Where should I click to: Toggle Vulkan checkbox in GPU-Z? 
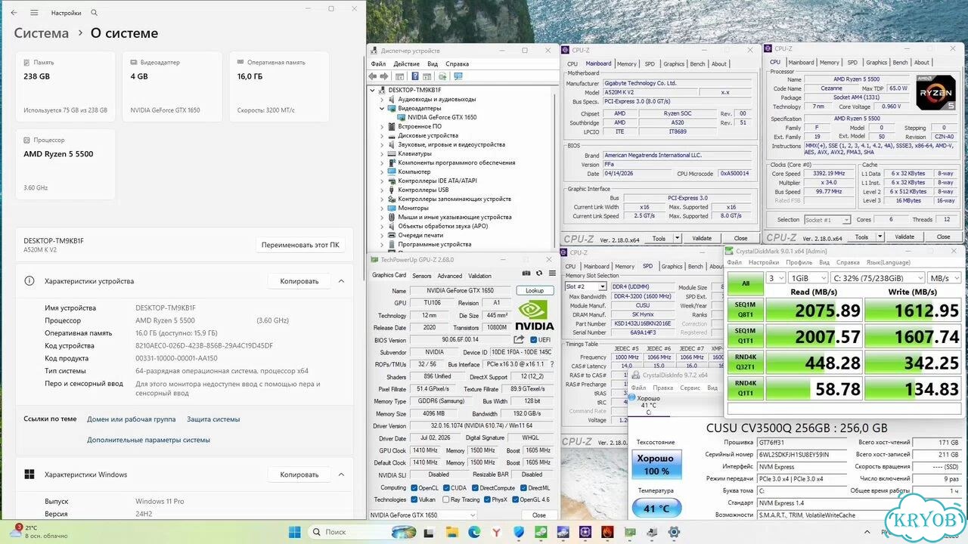pos(414,499)
